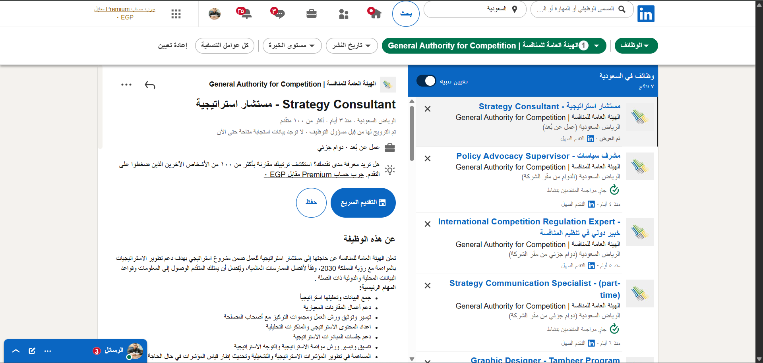763x363 pixels.
Task: Dismiss Strategy Communication Specialist job card
Action: [428, 286]
